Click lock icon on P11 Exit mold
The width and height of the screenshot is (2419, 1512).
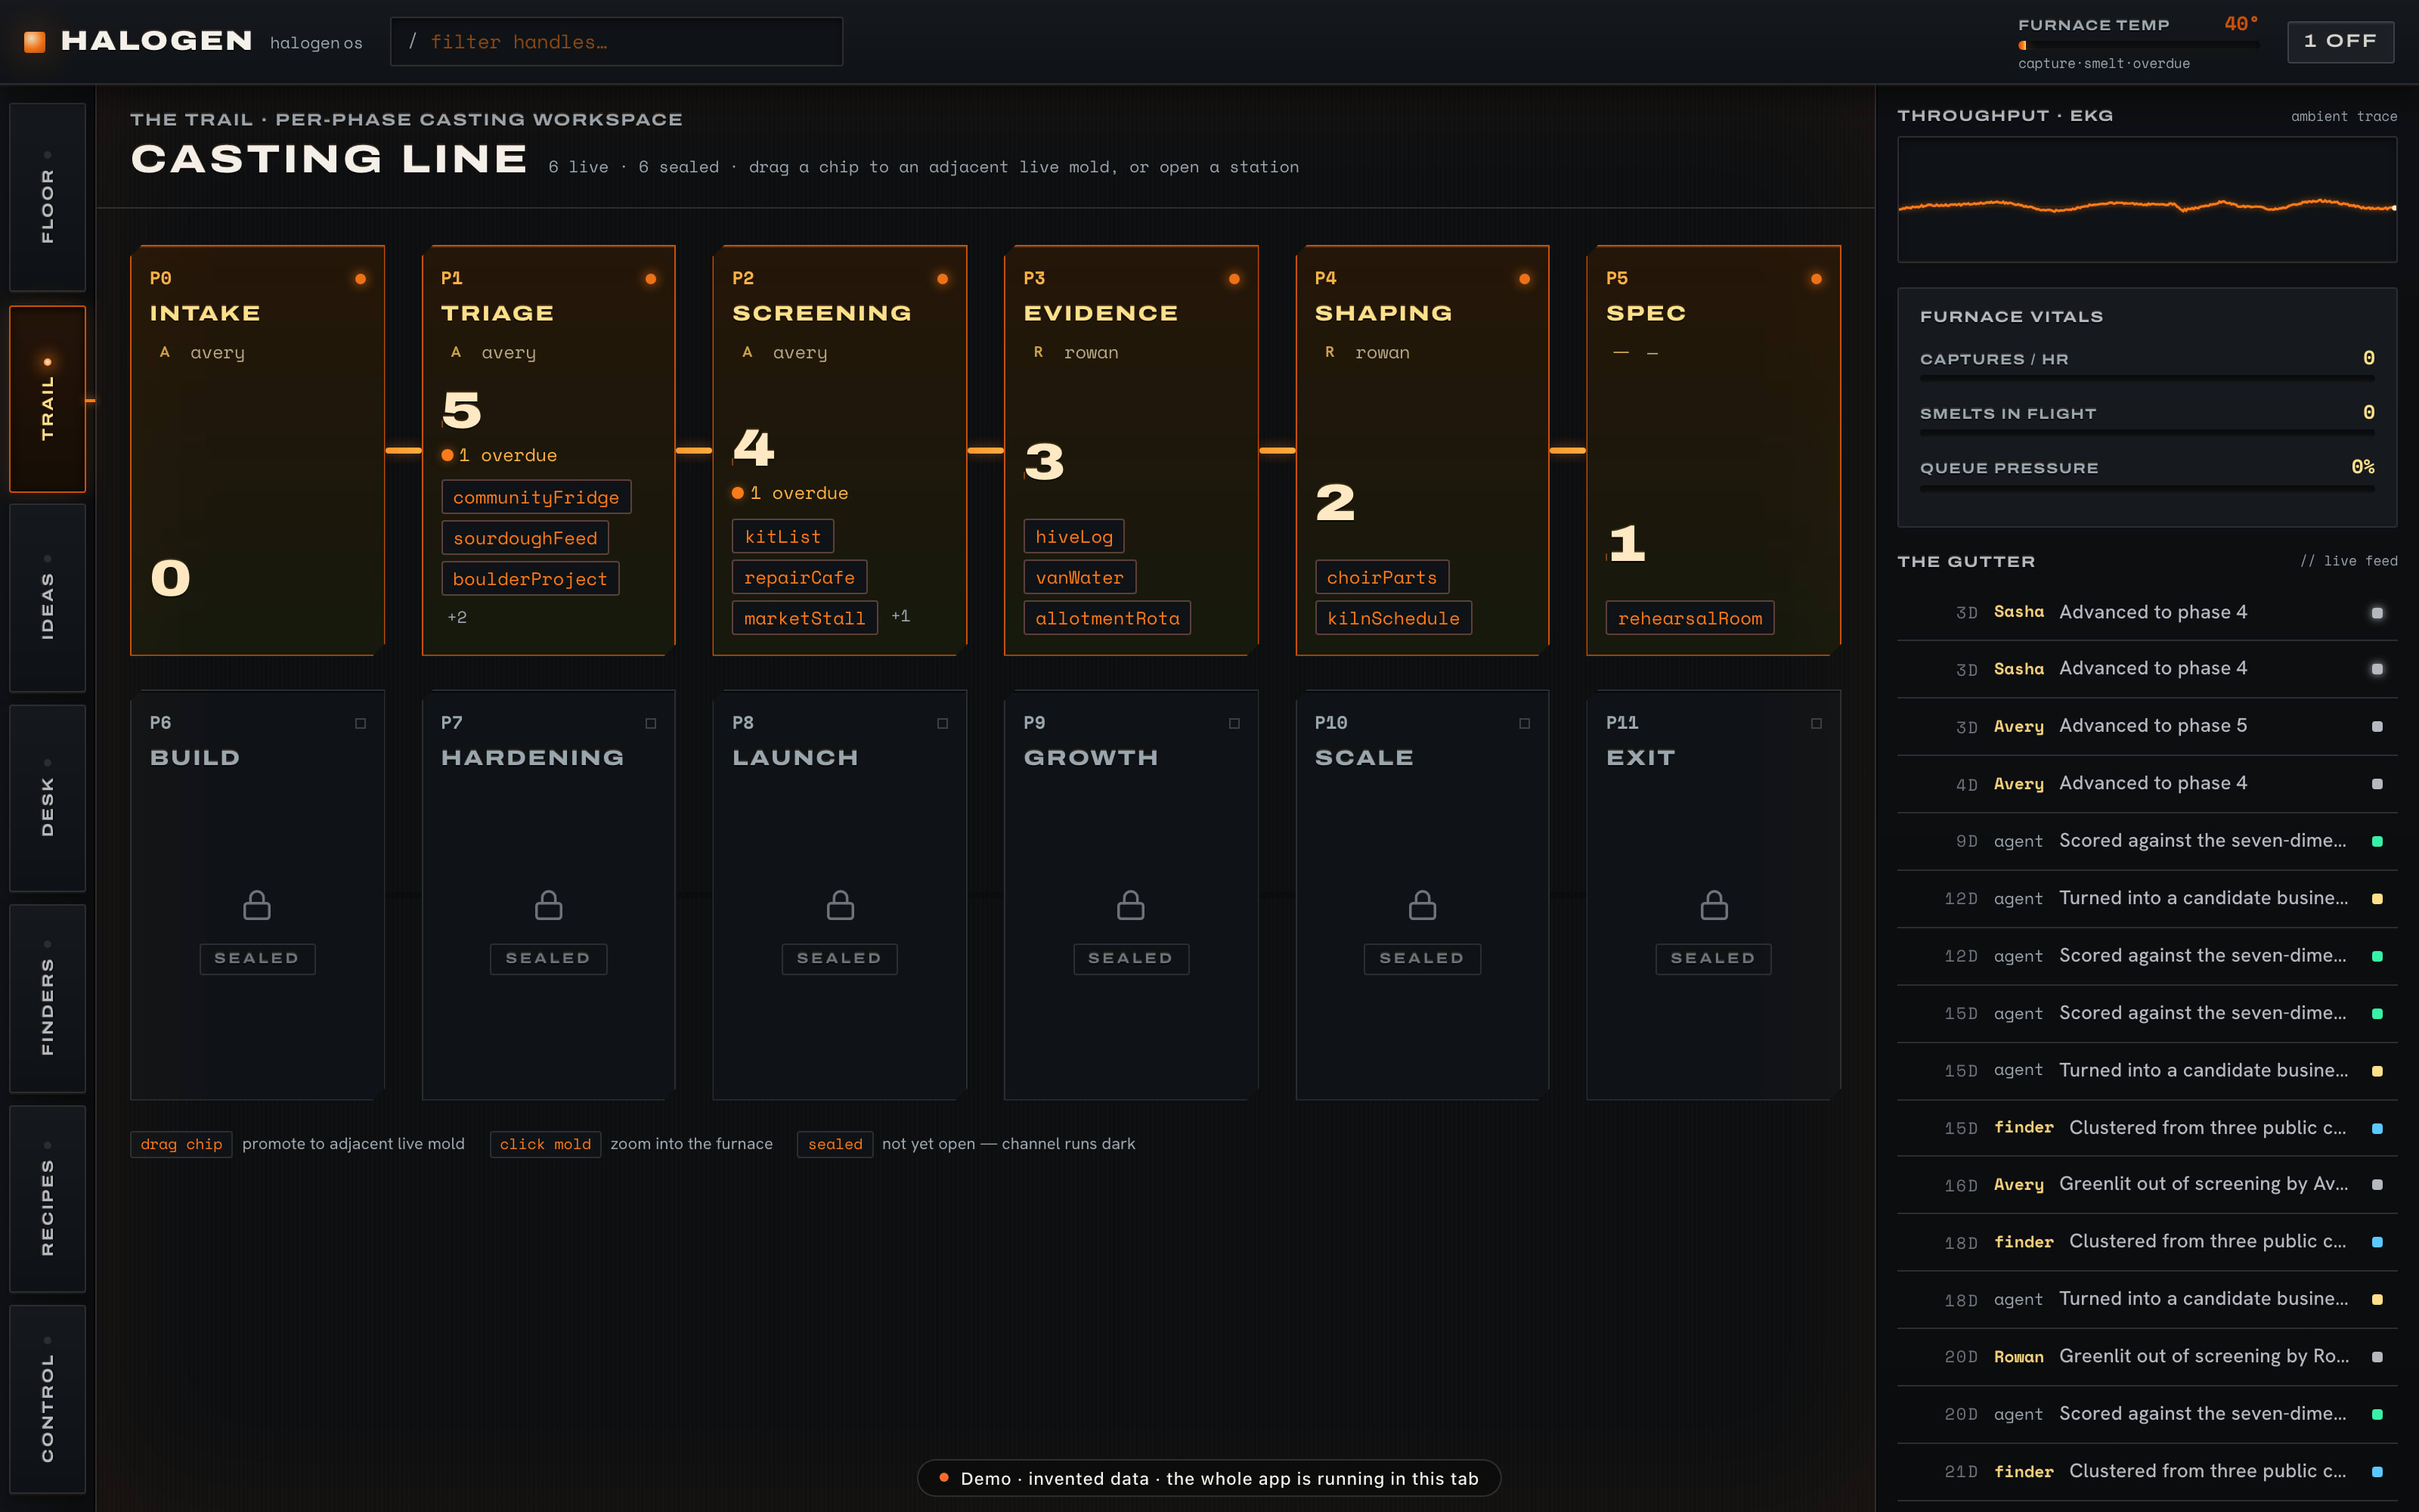pos(1713,905)
